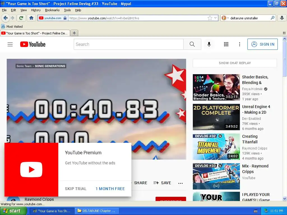Click the 11:51 PM taskbar clock
Viewport: 287px width, 215px height.
(277, 211)
